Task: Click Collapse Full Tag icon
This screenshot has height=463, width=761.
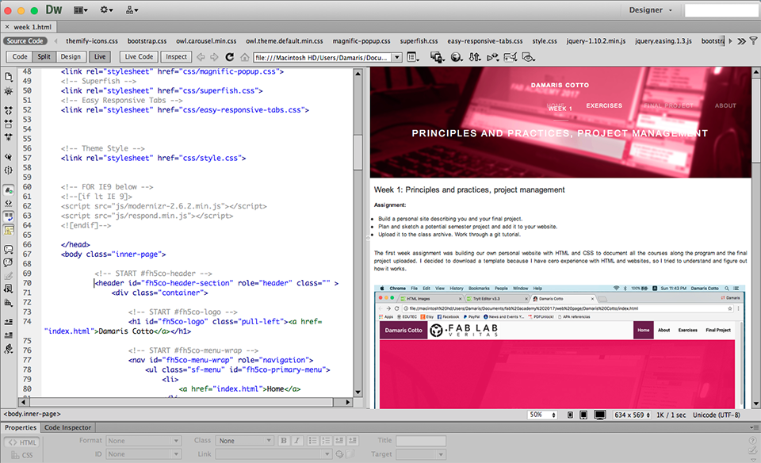Action: coord(9,111)
